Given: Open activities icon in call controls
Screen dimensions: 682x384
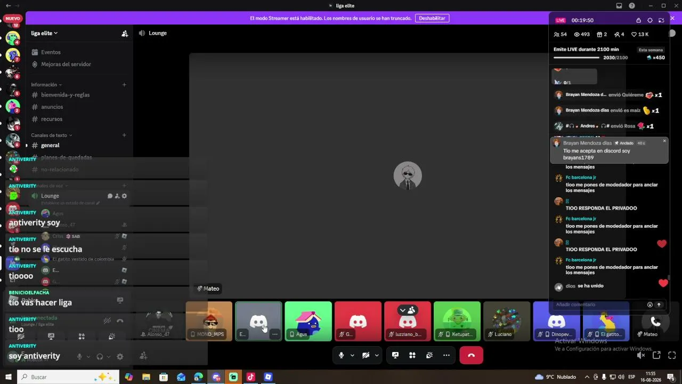Looking at the screenshot, I should pos(412,355).
